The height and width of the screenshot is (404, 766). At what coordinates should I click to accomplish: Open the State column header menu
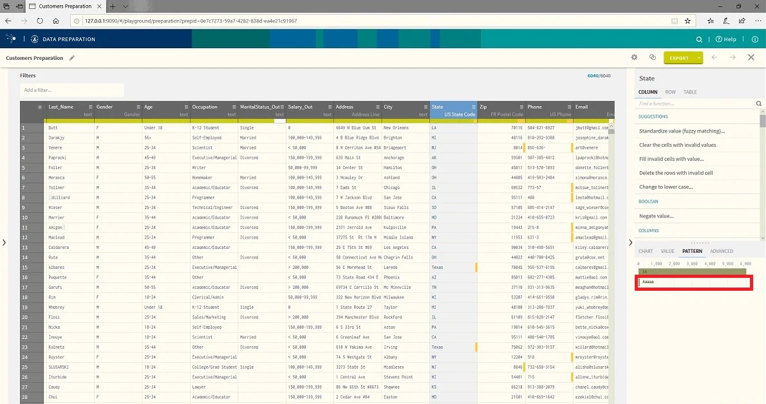coord(473,107)
